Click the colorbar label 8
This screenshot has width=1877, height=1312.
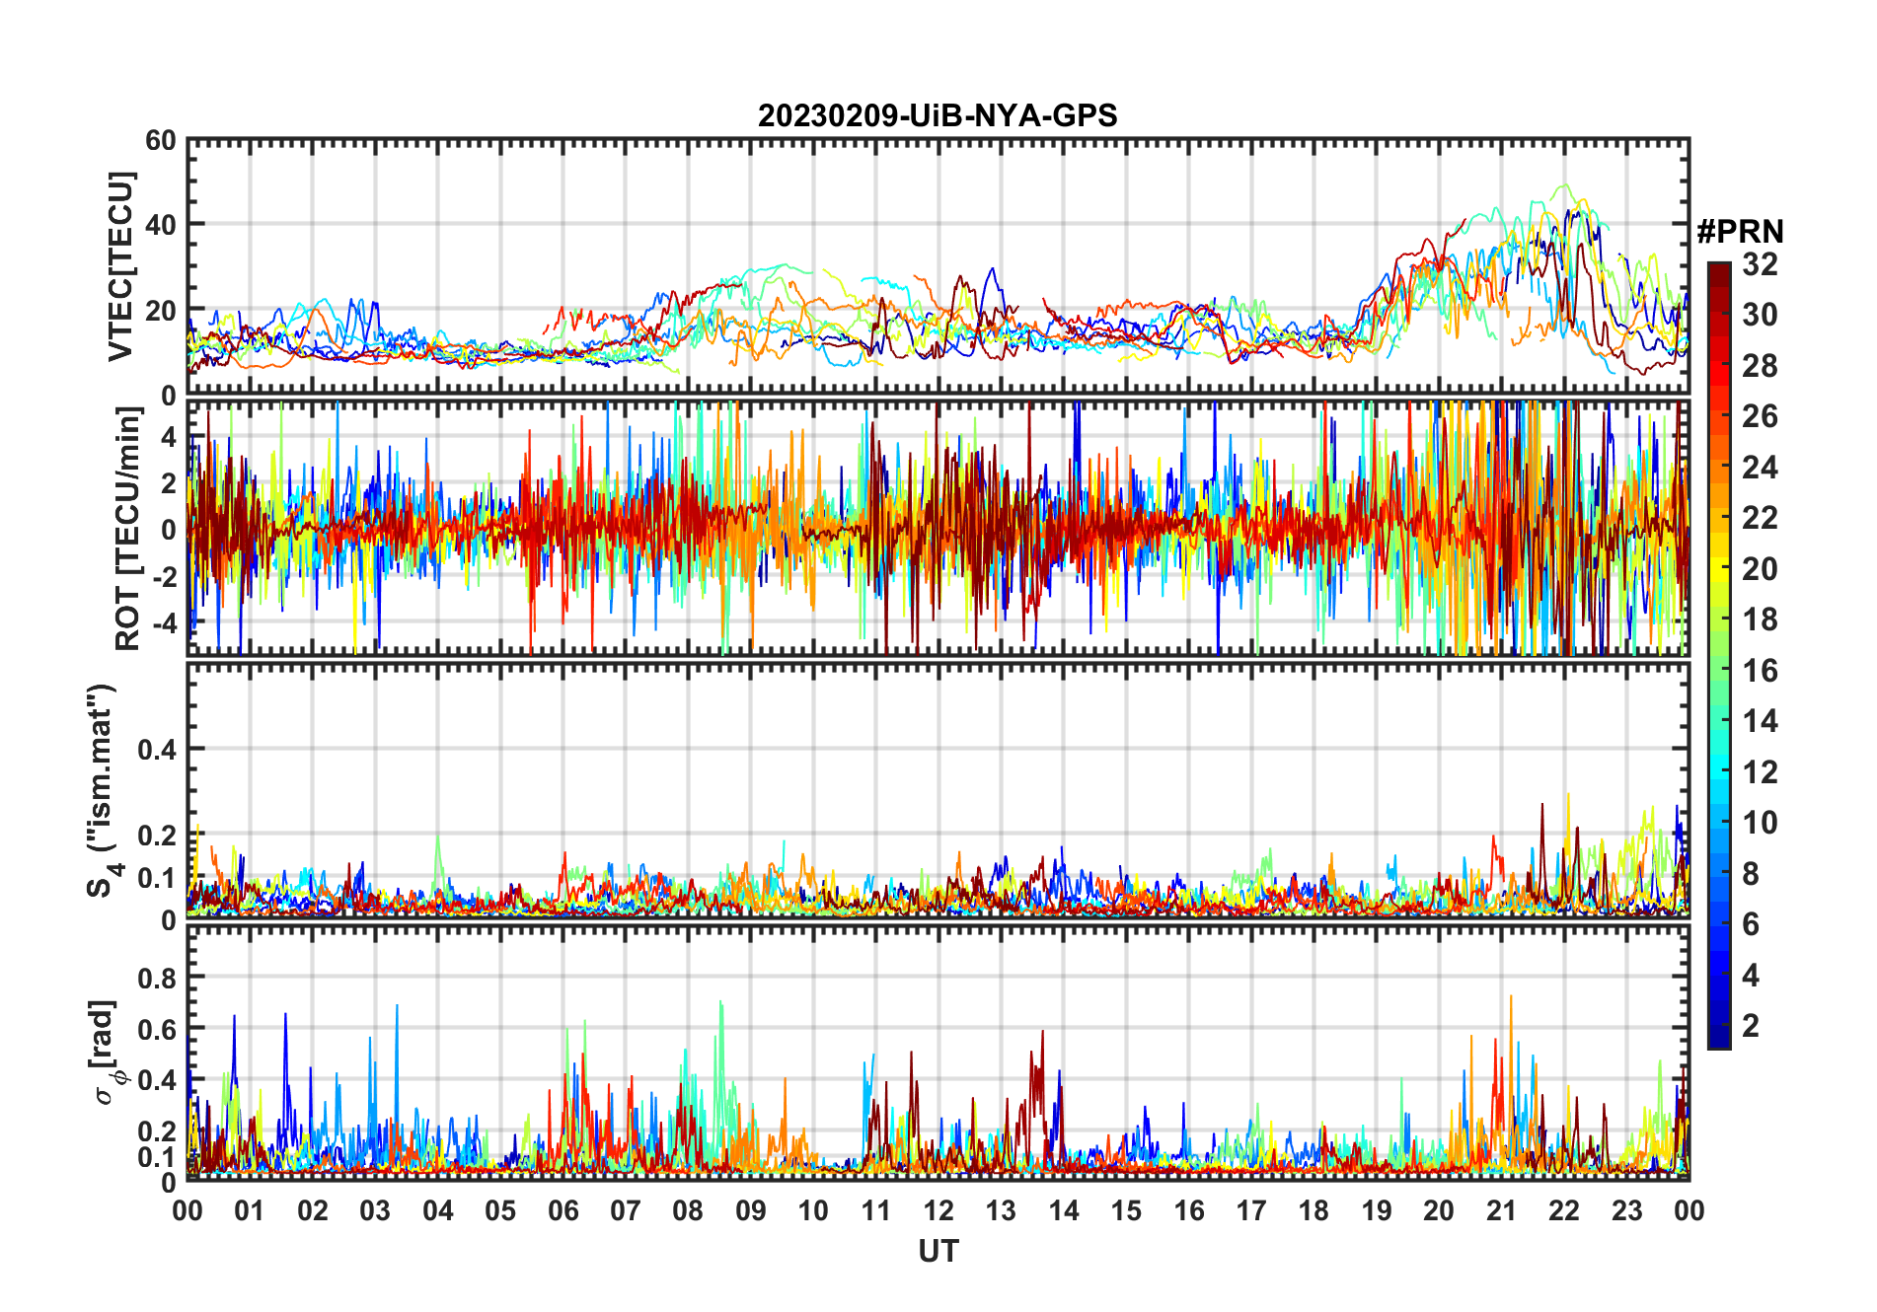point(1751,873)
